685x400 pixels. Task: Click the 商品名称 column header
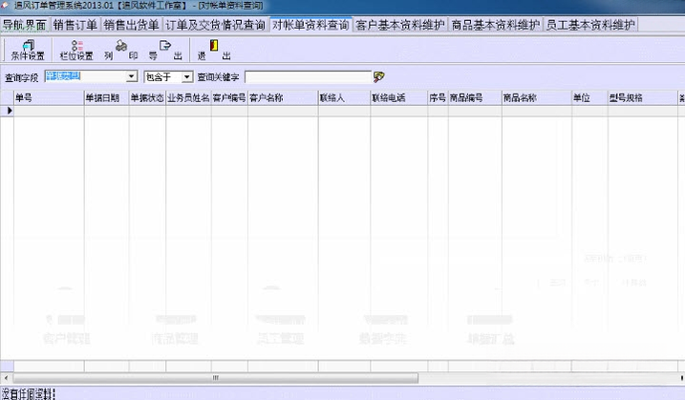537,97
